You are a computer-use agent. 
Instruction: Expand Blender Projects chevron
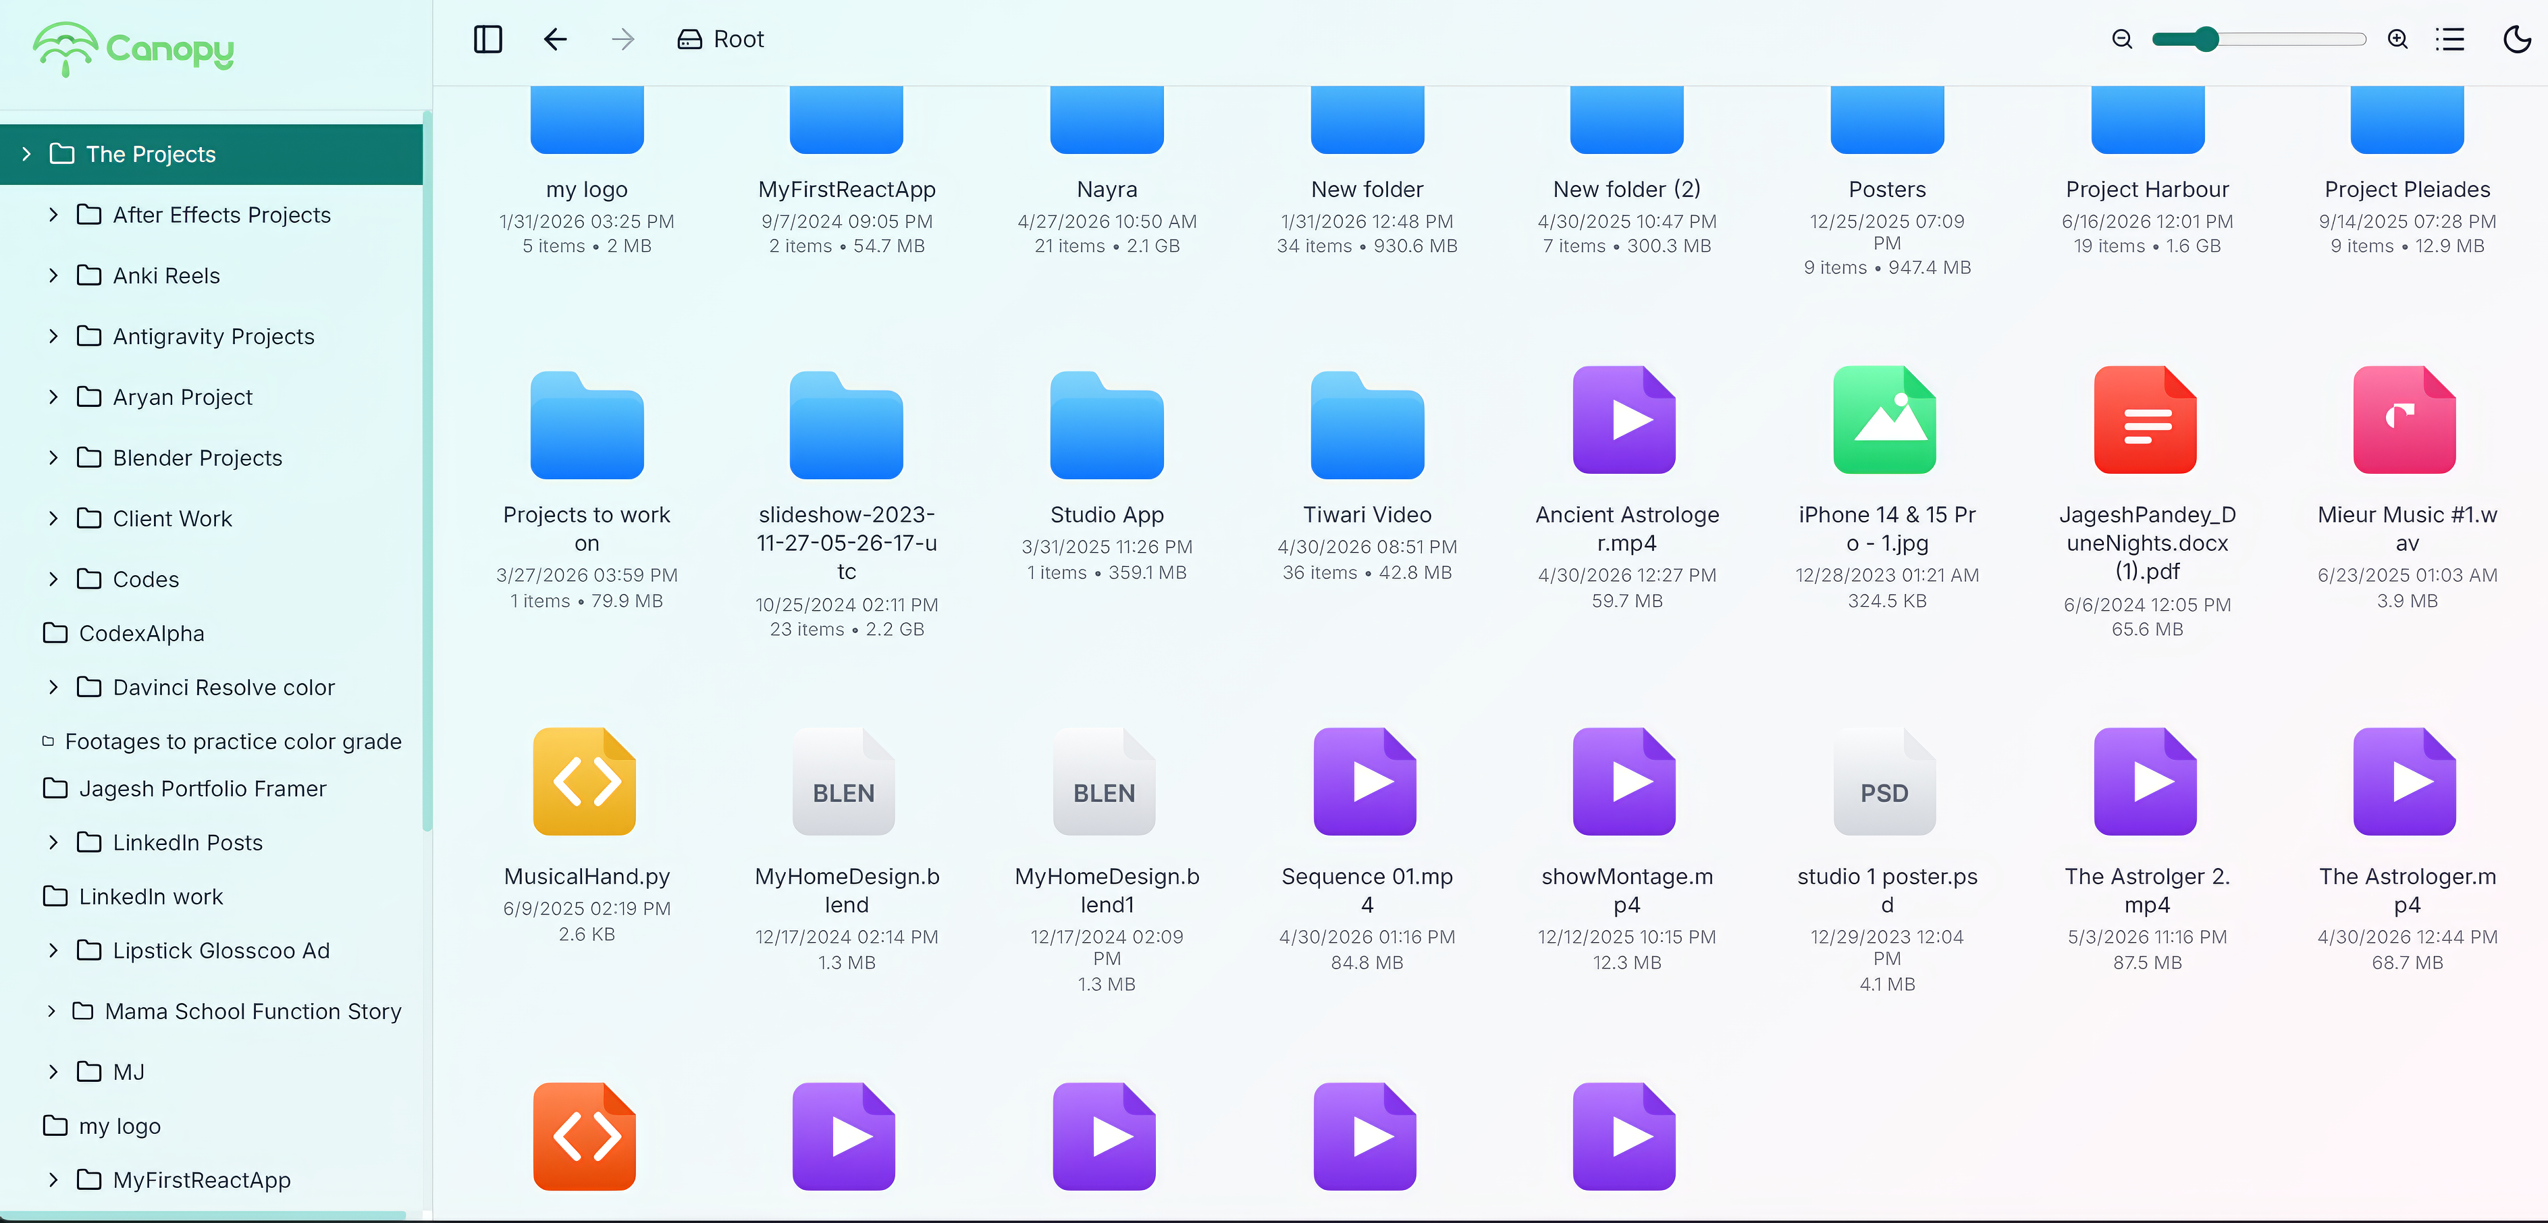coord(53,458)
